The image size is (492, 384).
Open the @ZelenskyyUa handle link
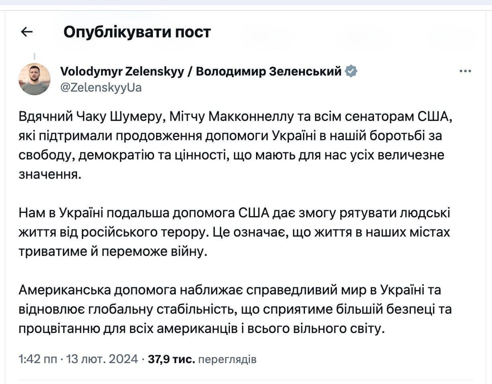[x=100, y=87]
